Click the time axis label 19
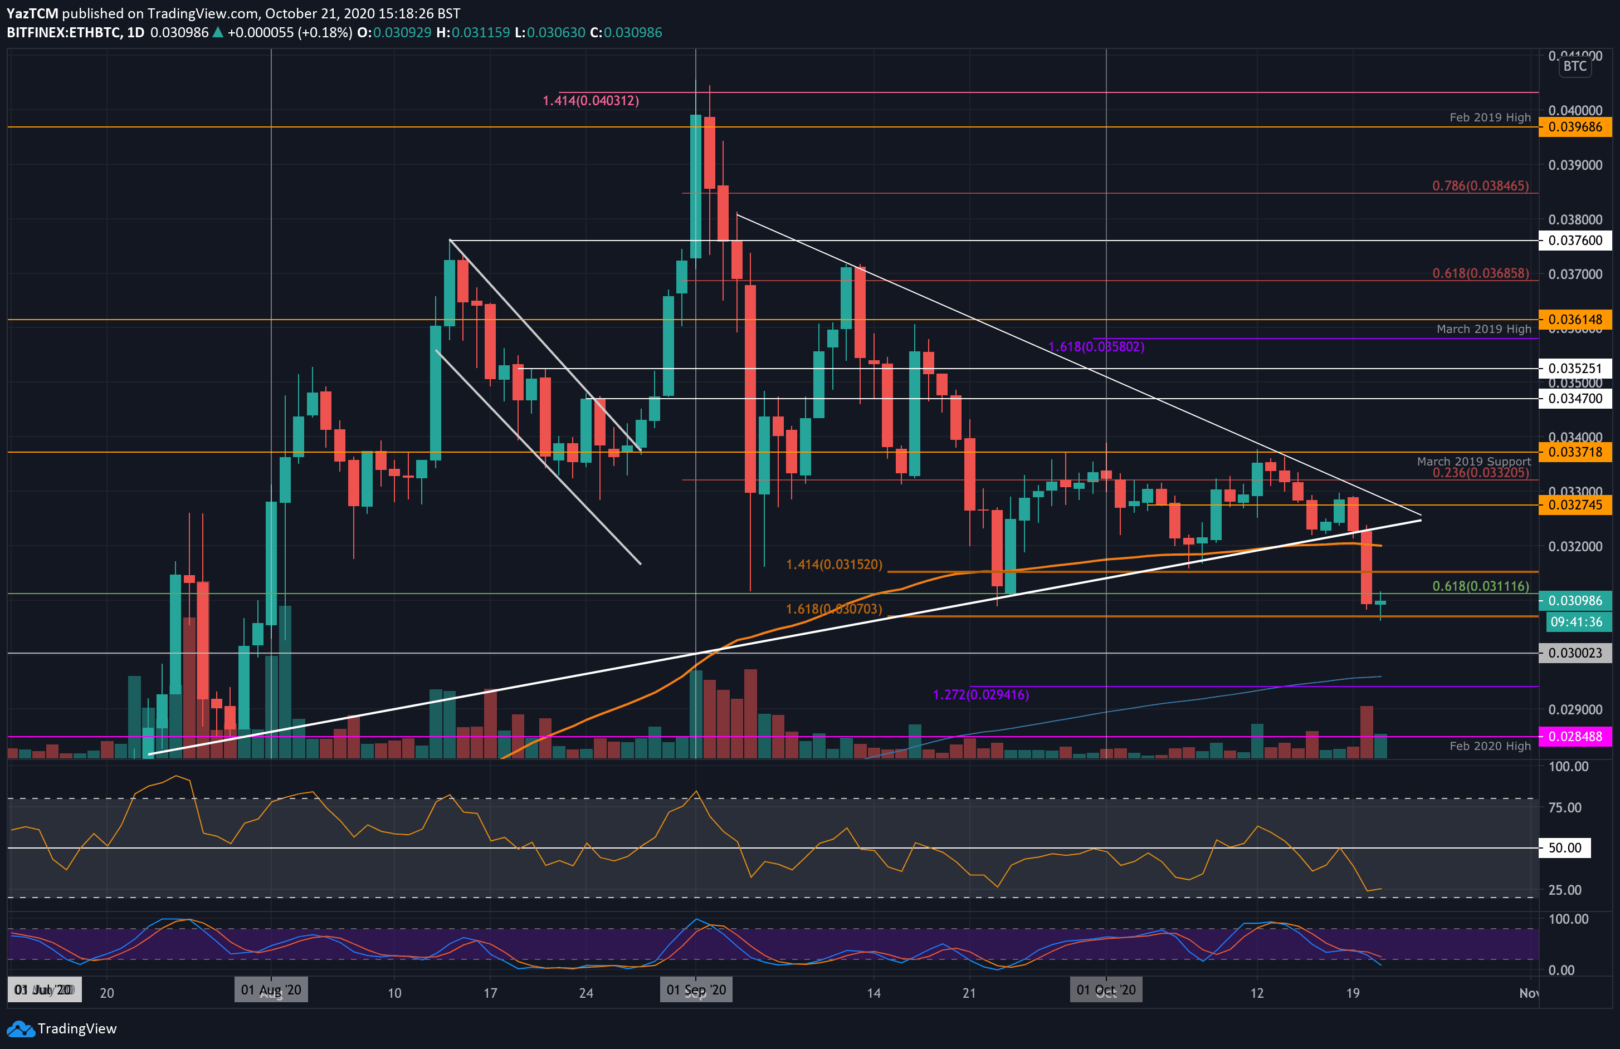 [1353, 993]
